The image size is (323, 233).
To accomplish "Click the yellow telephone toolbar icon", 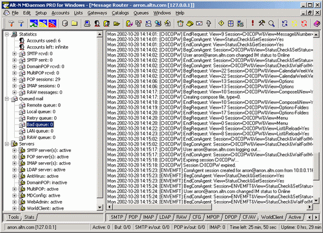I will 189,23.
